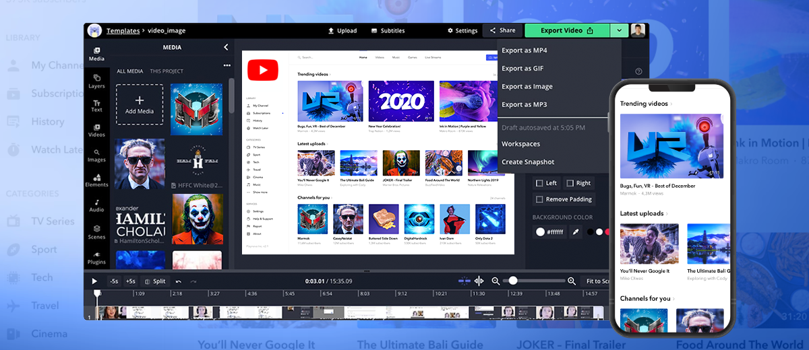The image size is (809, 350).
Task: Click Upload in the top bar
Action: pos(342,31)
